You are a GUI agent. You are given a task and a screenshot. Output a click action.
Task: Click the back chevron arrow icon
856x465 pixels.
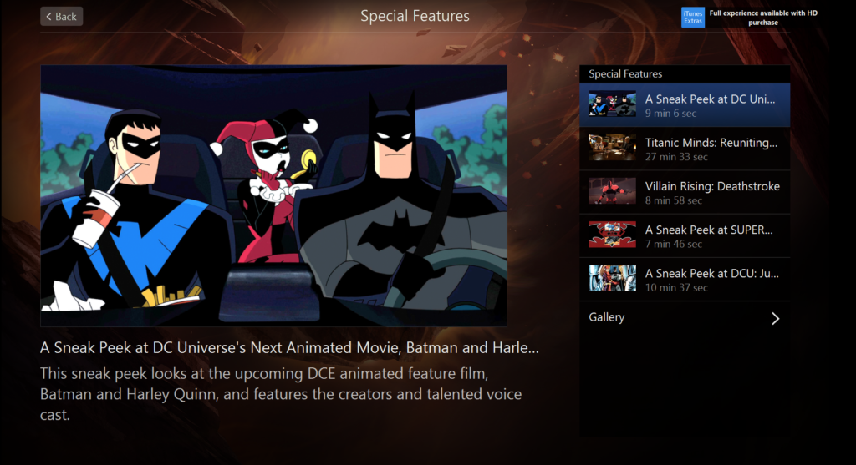click(x=48, y=17)
